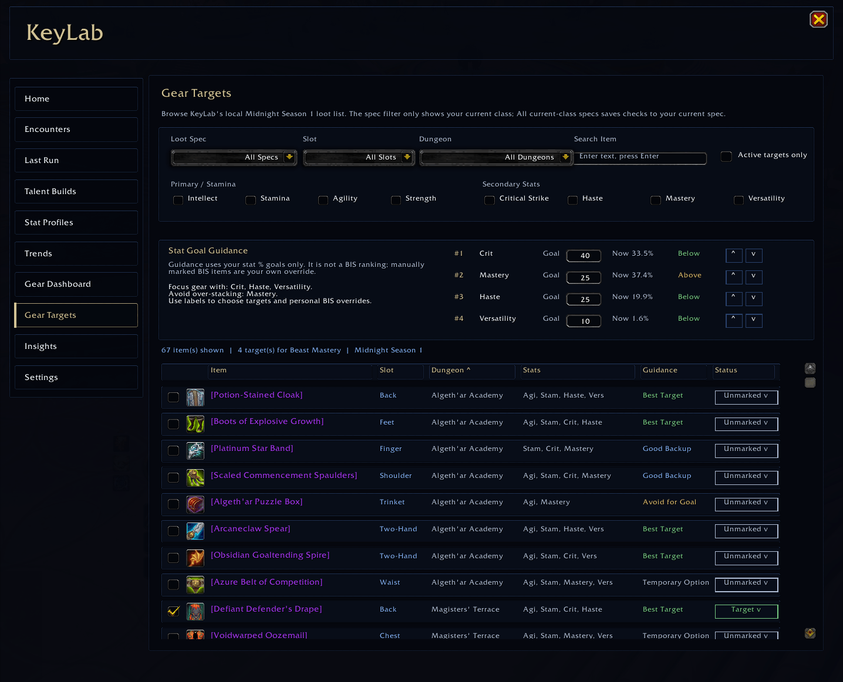Screen dimensions: 843x682
Task: Open the Trends section
Action: 76,253
